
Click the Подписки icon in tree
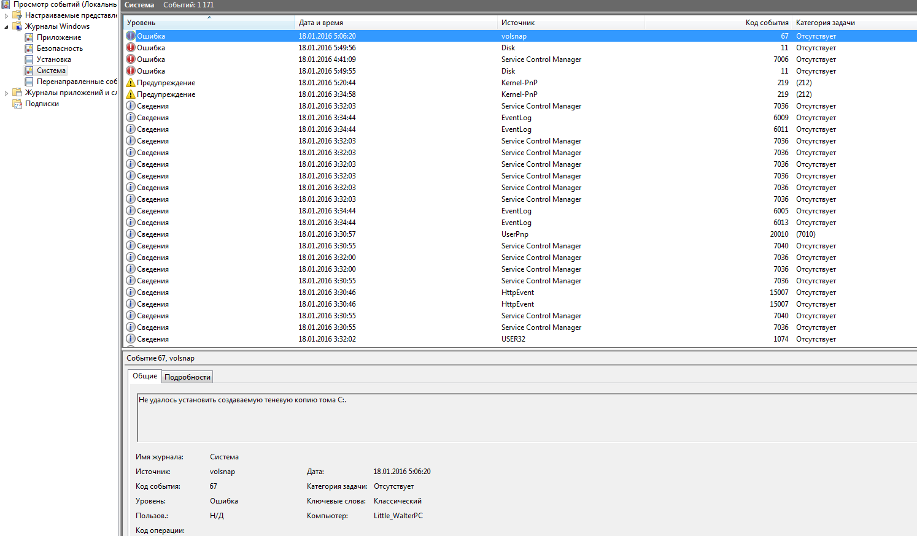click(x=17, y=104)
